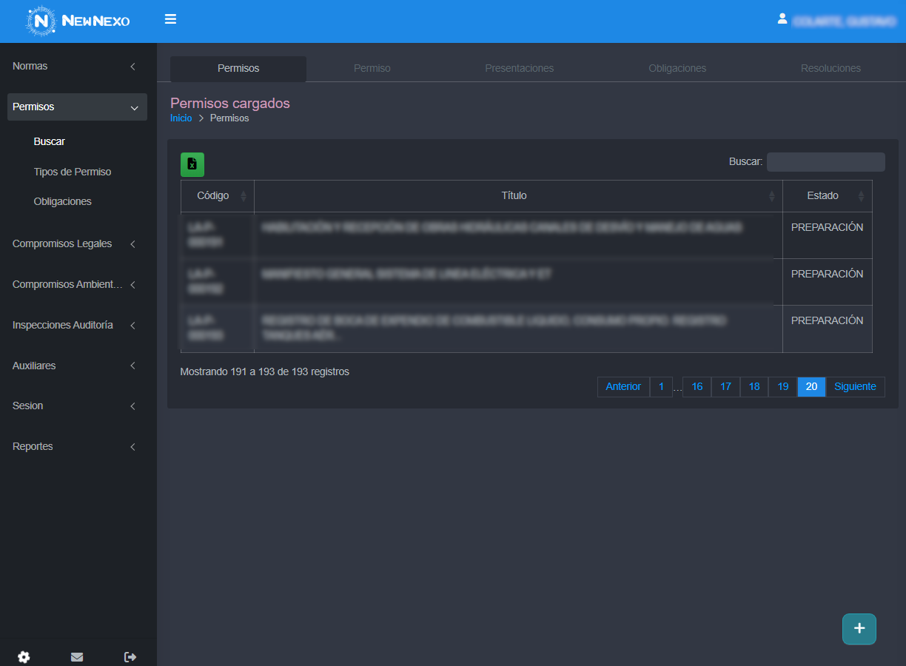Focus the Buscar search field
The height and width of the screenshot is (666, 906).
pos(825,162)
